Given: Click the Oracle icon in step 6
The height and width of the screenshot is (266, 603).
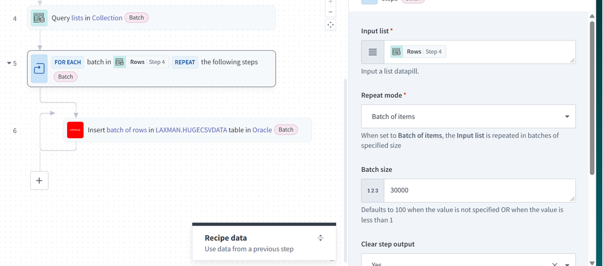Looking at the screenshot, I should 75,130.
